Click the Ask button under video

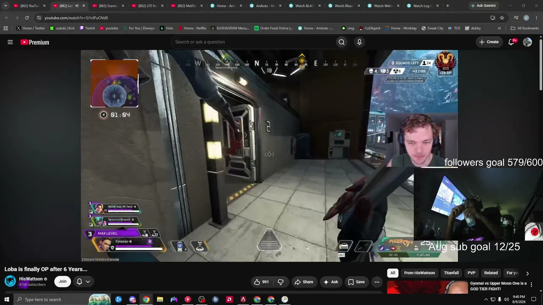330,282
